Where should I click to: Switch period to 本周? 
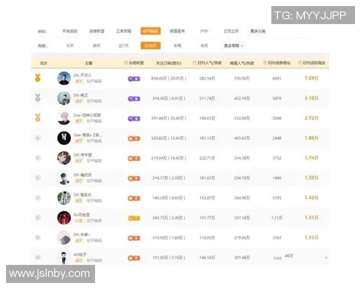(x=177, y=46)
